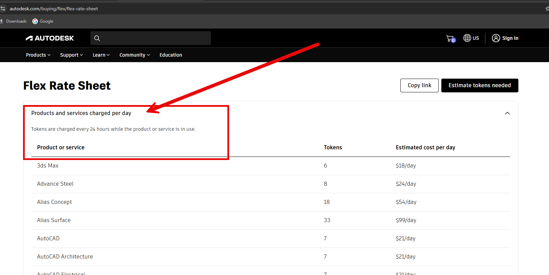Click the Autodesk logo
Image resolution: width=549 pixels, height=275 pixels.
[50, 38]
